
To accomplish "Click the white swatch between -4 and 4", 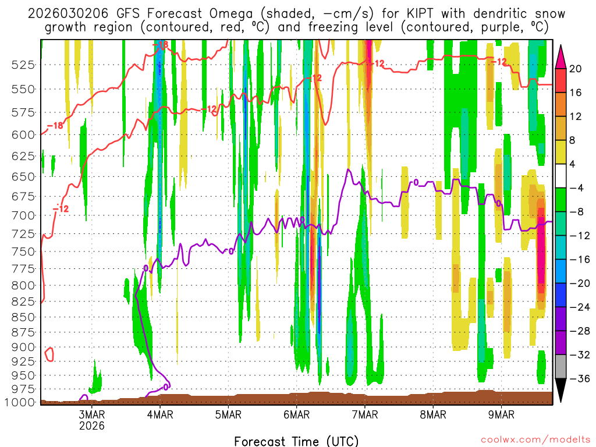I will coord(560,176).
